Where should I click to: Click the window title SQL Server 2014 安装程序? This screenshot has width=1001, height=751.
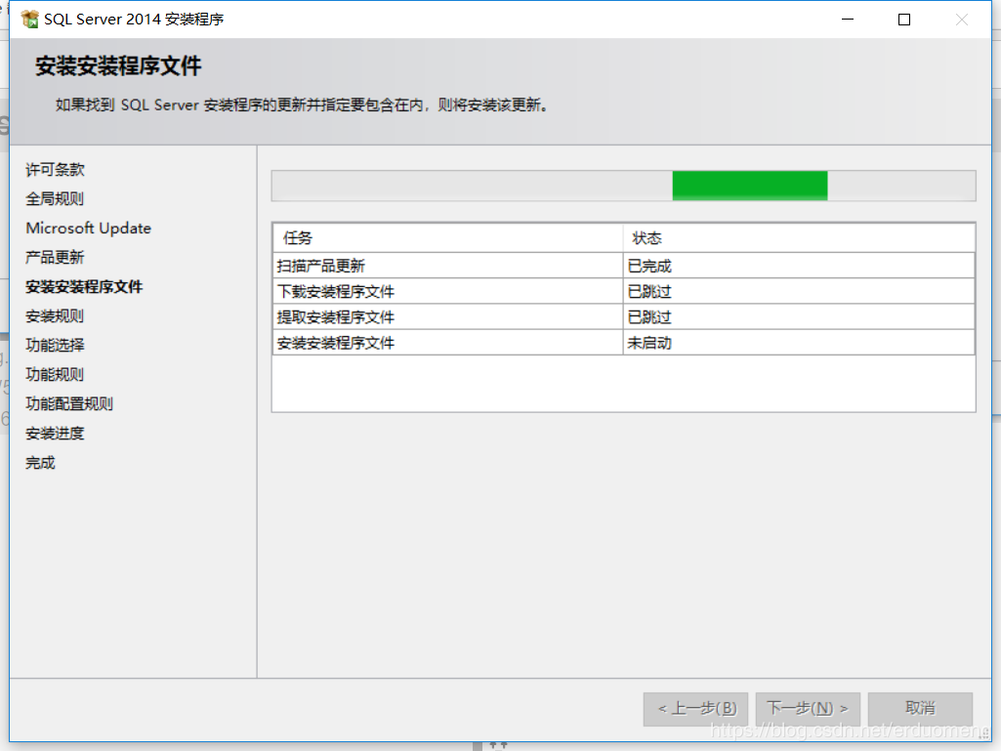(134, 20)
